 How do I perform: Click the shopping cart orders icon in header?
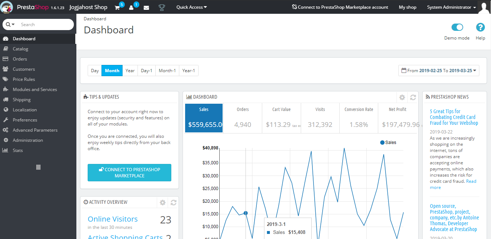point(117,8)
